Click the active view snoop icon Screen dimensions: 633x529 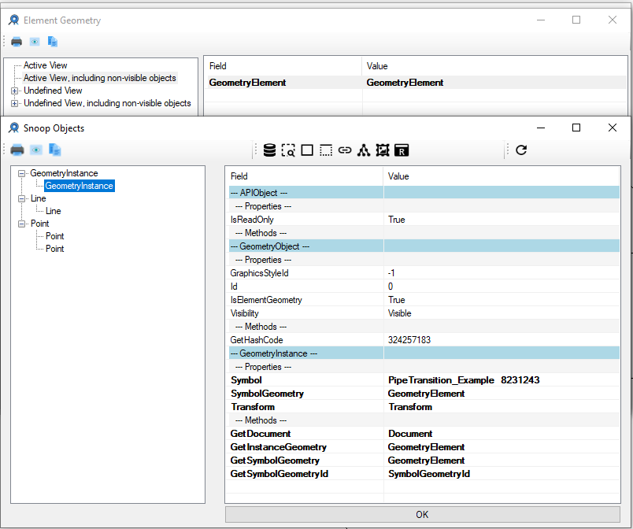click(383, 150)
